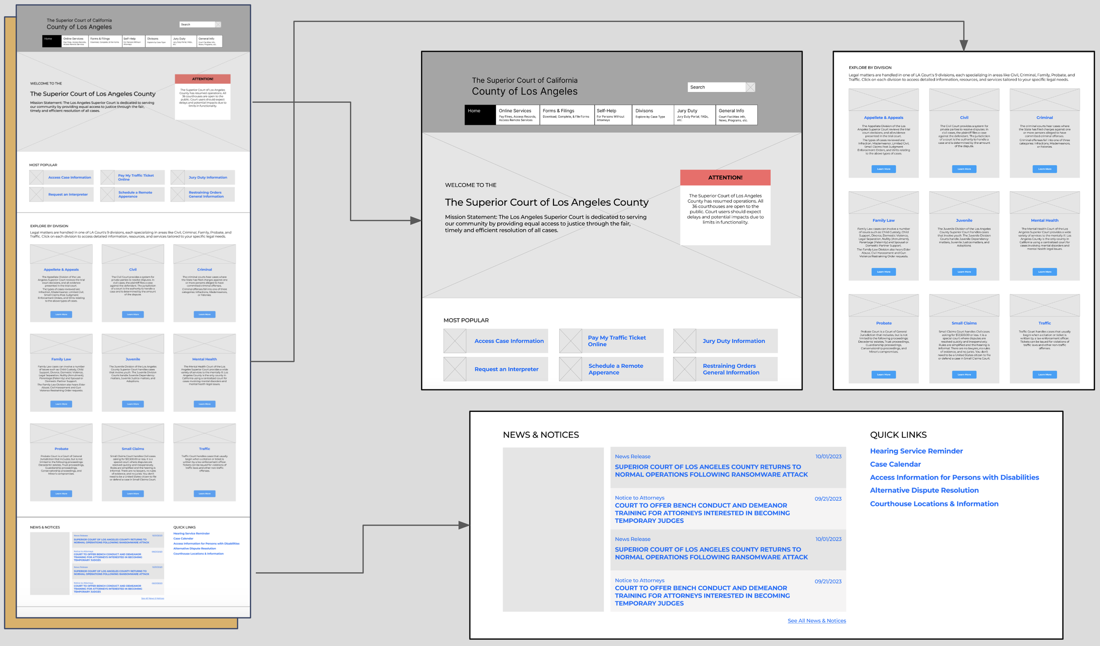
Task: Open Case Calendar in the full-page mockup Quick Links
Action: (183, 539)
